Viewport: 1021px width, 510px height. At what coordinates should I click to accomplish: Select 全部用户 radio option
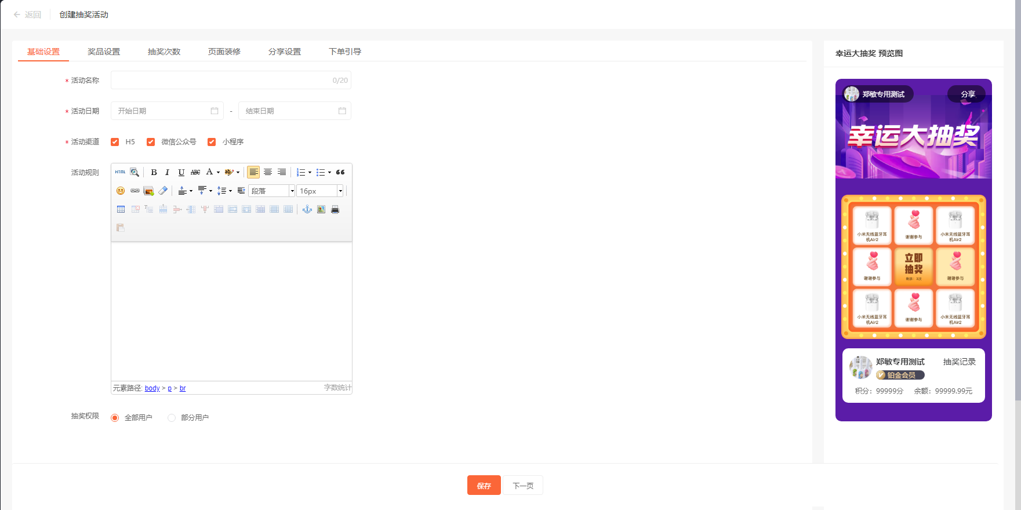[x=115, y=418]
